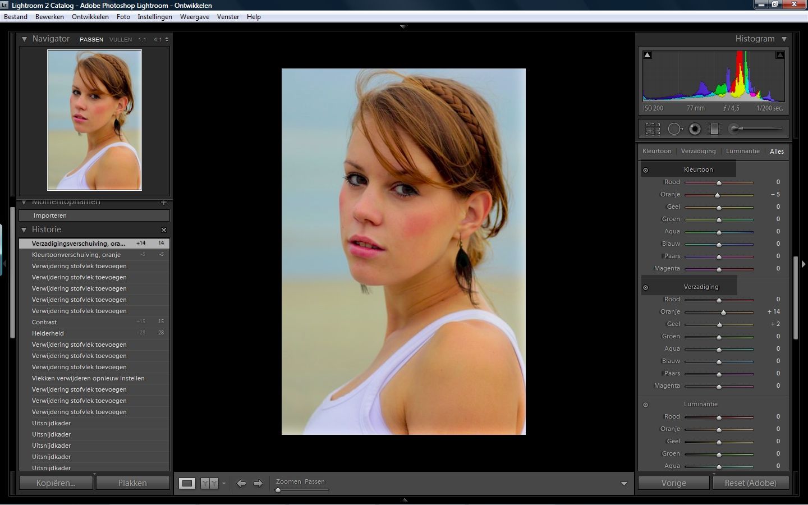This screenshot has width=808, height=505.
Task: Set Navigator zoom to 1:1
Action: click(x=142, y=40)
